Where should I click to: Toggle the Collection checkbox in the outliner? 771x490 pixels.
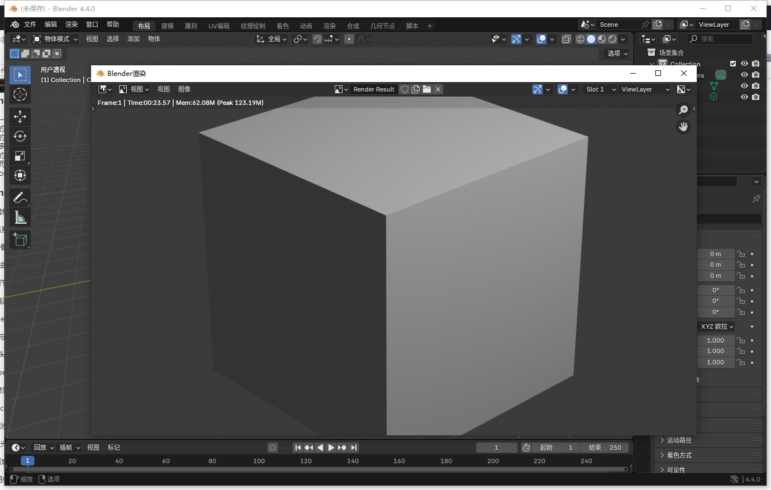tap(733, 63)
